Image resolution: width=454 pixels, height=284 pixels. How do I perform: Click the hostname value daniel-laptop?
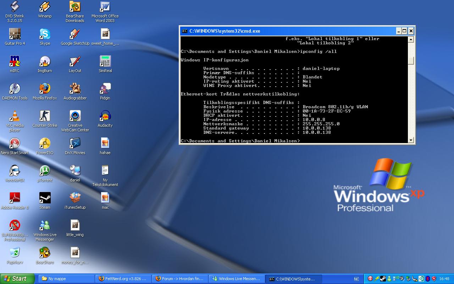tap(321, 69)
